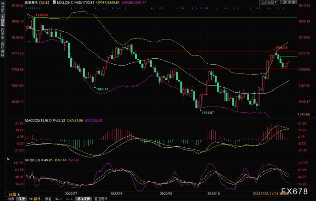Screen dimensions: 316x201
Task: Click the 【日线】 period label in the chart title
Action: 44,3
